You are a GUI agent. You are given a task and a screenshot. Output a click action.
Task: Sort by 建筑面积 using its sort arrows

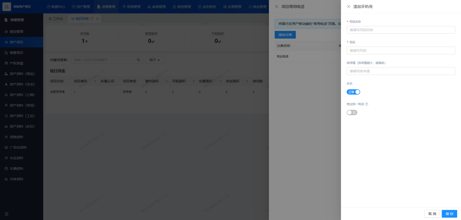pyautogui.click(x=167, y=81)
